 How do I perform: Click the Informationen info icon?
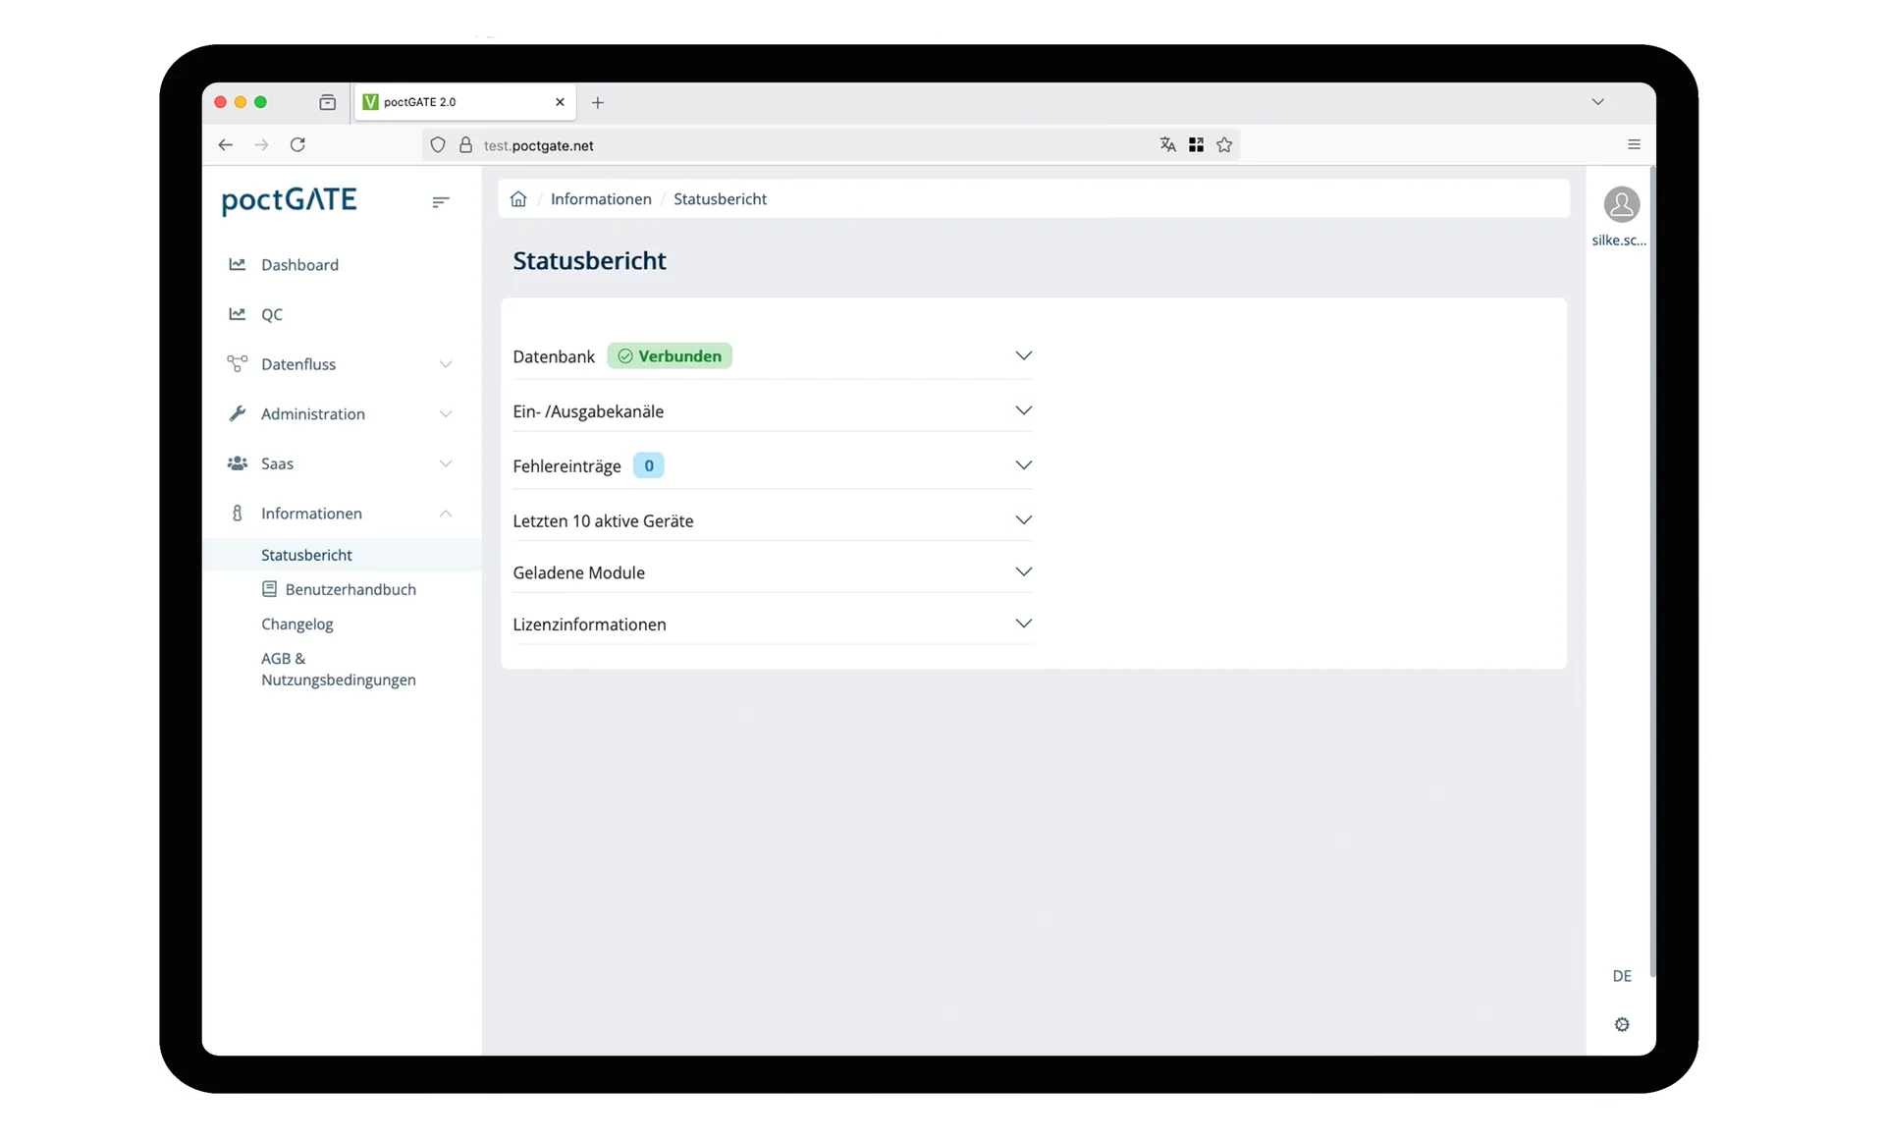237,513
